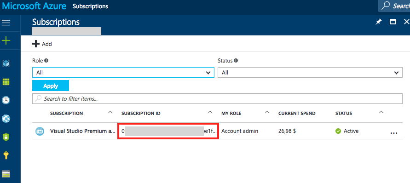This screenshot has width=410, height=183.
Task: Click the partially hidden subscription ID cell
Action: (x=168, y=131)
